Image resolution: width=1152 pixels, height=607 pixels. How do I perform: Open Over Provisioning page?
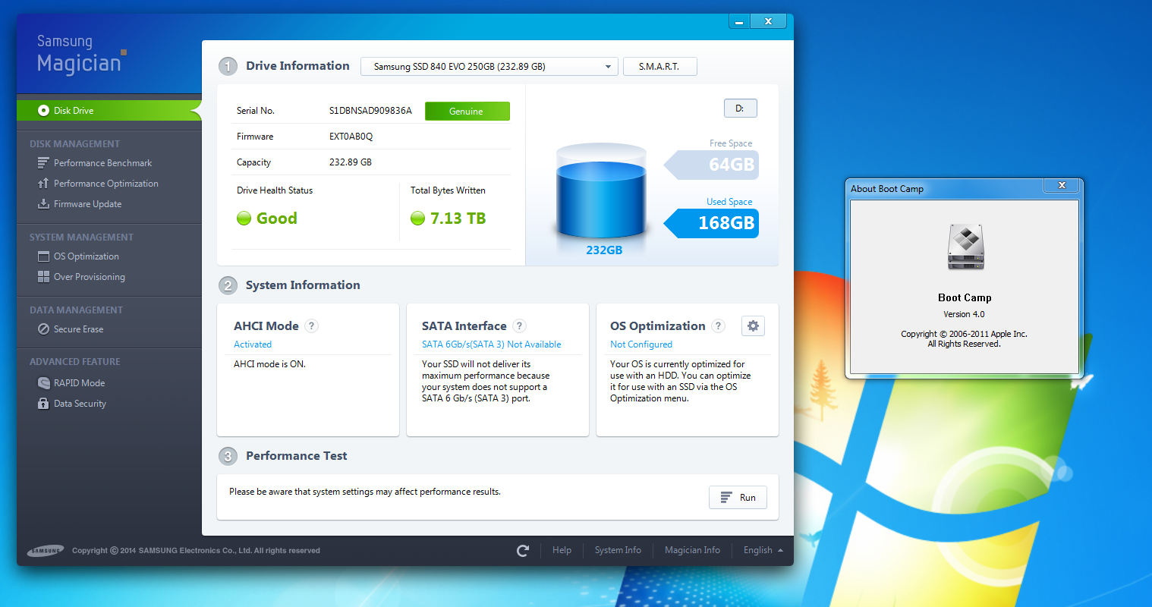[x=89, y=277]
